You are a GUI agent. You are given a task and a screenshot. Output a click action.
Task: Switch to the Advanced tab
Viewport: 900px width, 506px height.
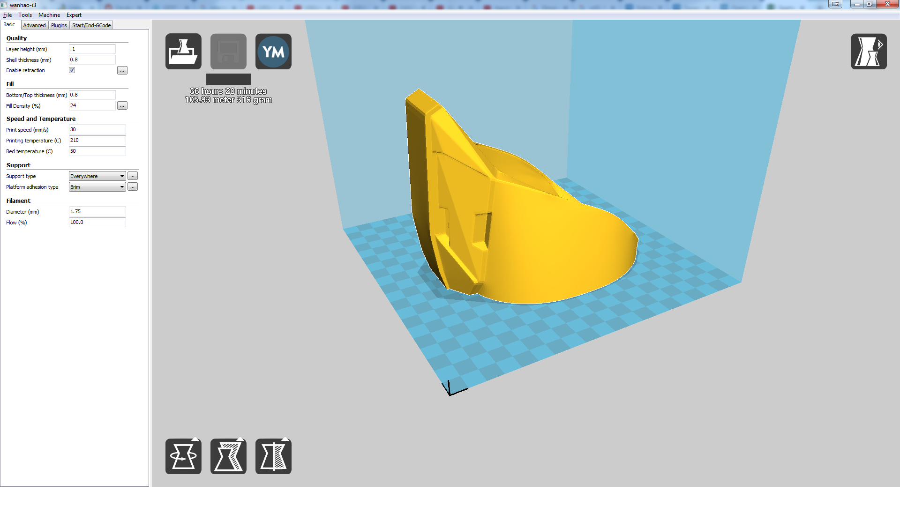pyautogui.click(x=34, y=25)
